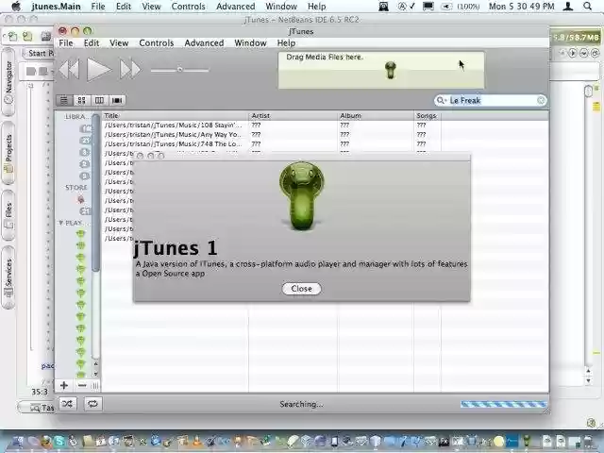This screenshot has height=453, width=604.
Task: Click the STORE sidebar heading
Action: [76, 188]
